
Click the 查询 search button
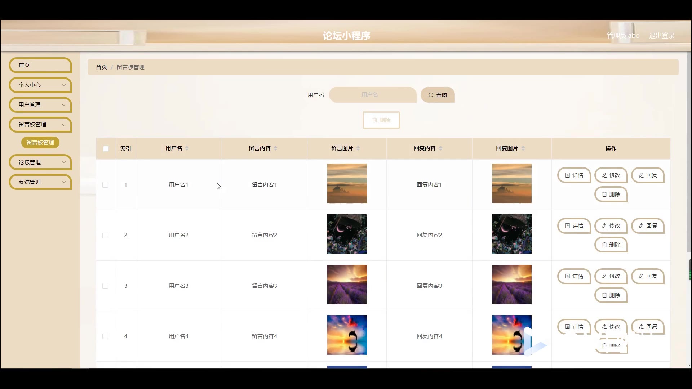pyautogui.click(x=438, y=95)
